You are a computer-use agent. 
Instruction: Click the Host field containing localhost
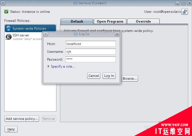click(x=91, y=44)
